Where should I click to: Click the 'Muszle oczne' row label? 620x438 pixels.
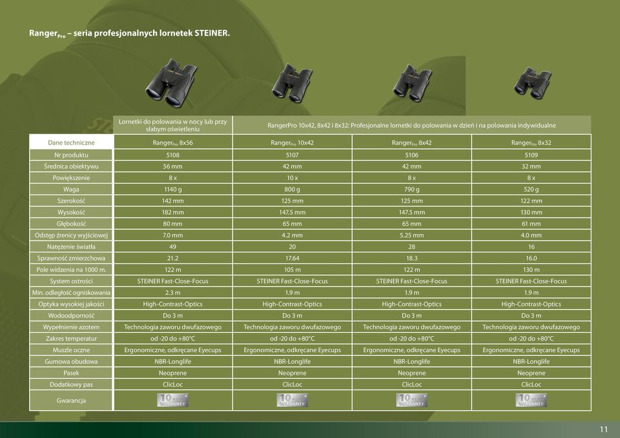tap(71, 350)
